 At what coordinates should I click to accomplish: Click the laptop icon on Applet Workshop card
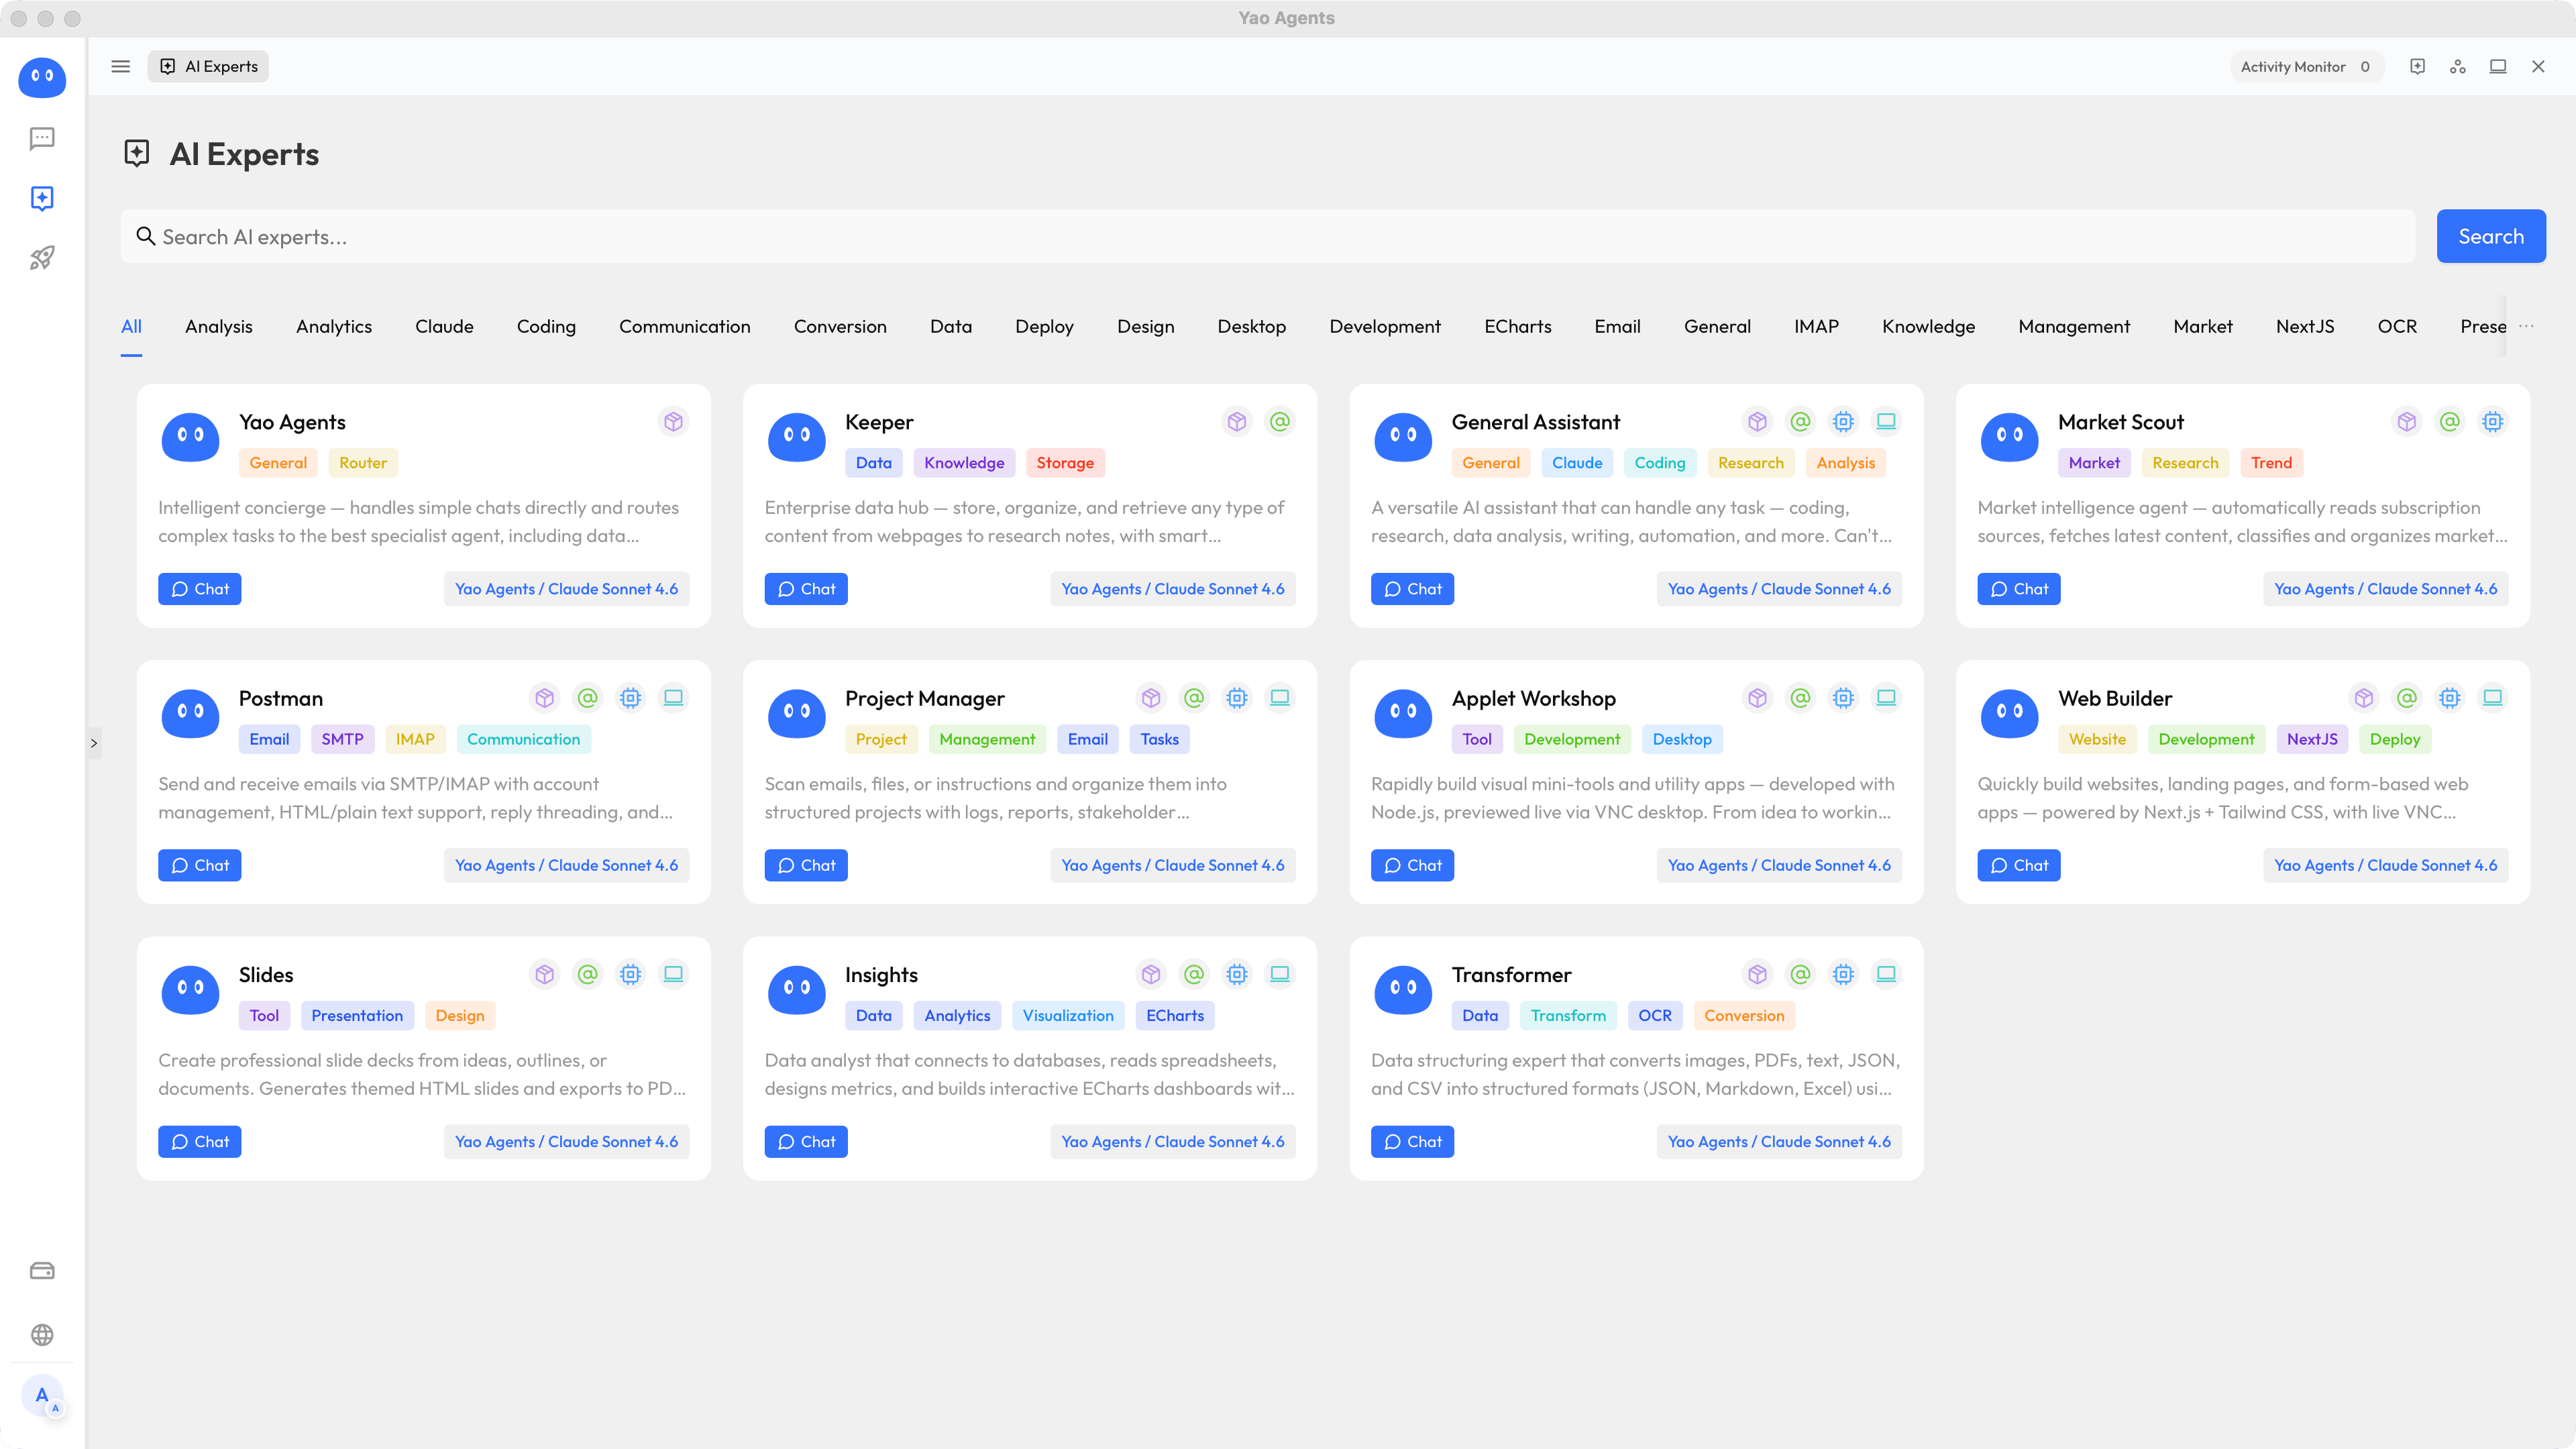click(x=1886, y=697)
